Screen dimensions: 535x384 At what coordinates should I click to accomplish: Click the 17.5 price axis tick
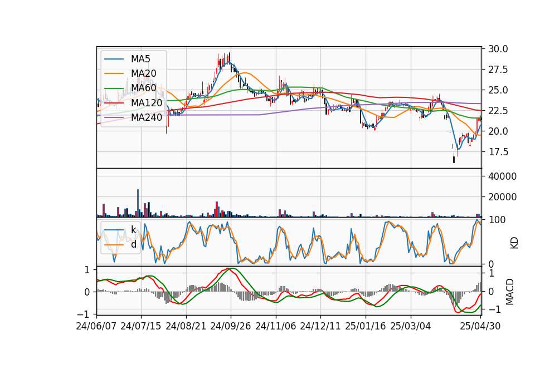tap(498, 152)
